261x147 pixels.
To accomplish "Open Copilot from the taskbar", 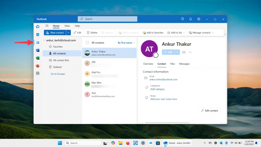I will (x=113, y=143).
